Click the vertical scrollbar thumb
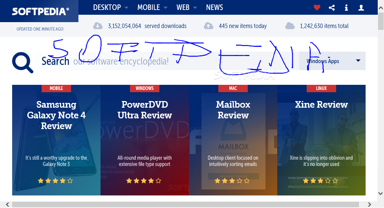 coord(381,21)
